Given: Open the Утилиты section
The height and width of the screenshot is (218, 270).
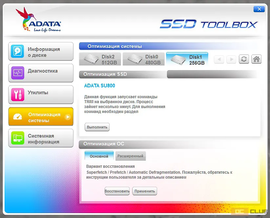Looking at the screenshot, I should [x=41, y=95].
